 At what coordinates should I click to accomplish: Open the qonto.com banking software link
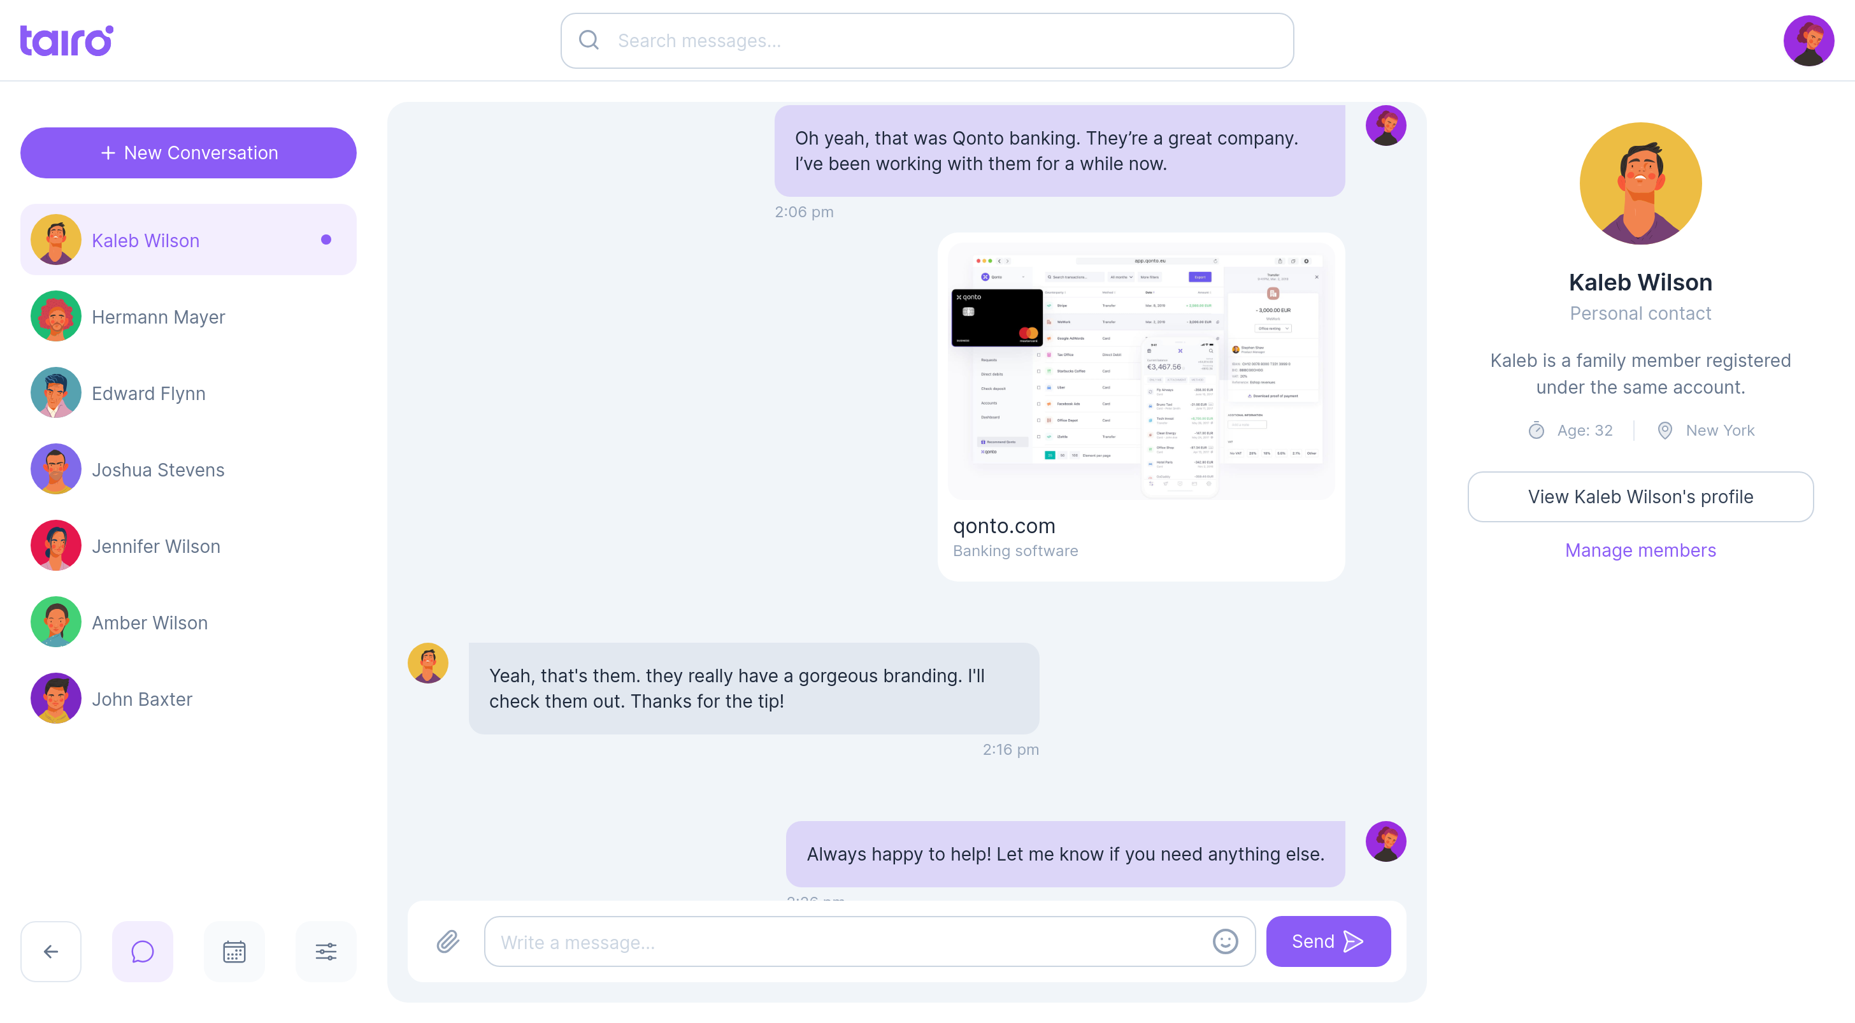[1004, 526]
